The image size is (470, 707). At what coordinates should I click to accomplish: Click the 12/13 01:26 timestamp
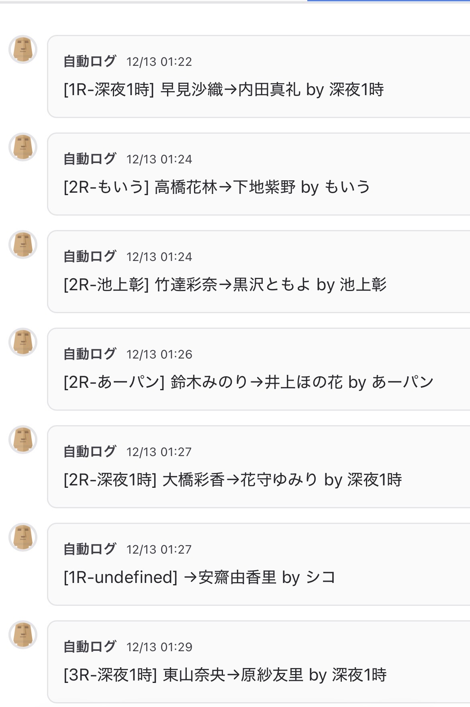[x=159, y=355]
